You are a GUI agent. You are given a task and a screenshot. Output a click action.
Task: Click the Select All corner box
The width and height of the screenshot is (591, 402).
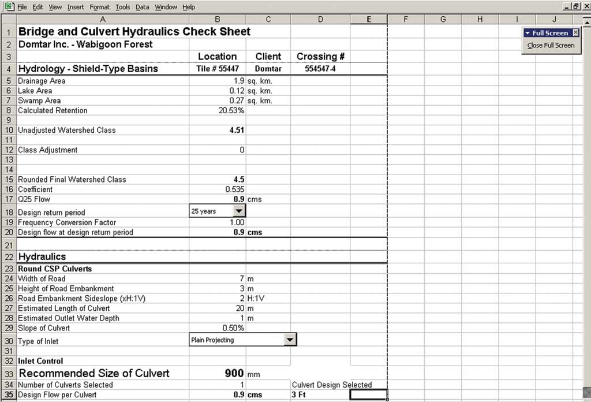[9, 19]
